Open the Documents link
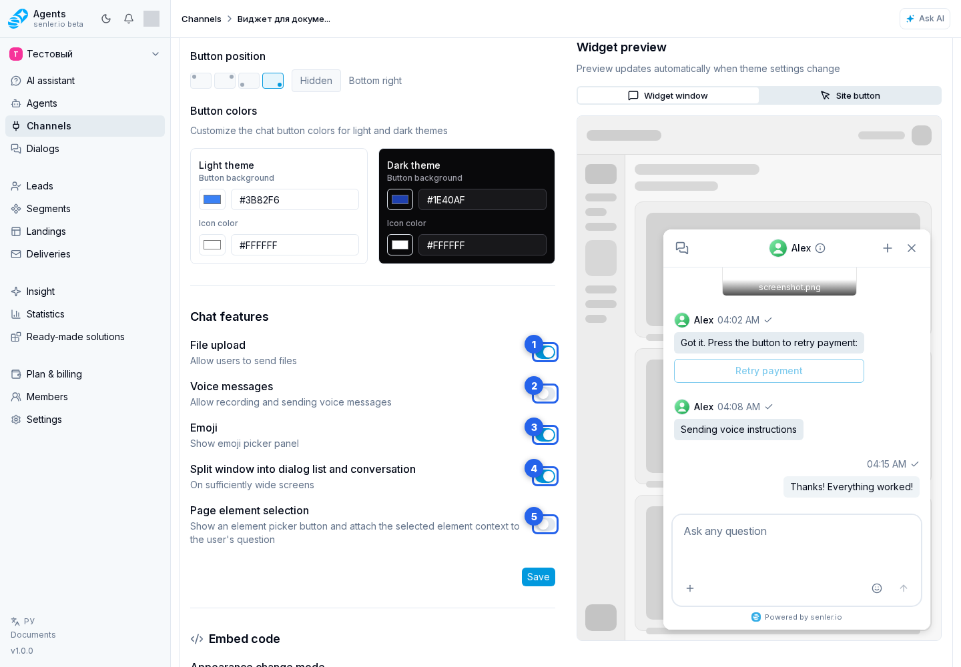Viewport: 961px width, 667px height. pos(33,635)
